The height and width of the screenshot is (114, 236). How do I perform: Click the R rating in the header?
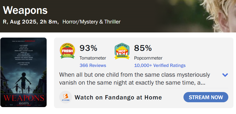(5, 22)
